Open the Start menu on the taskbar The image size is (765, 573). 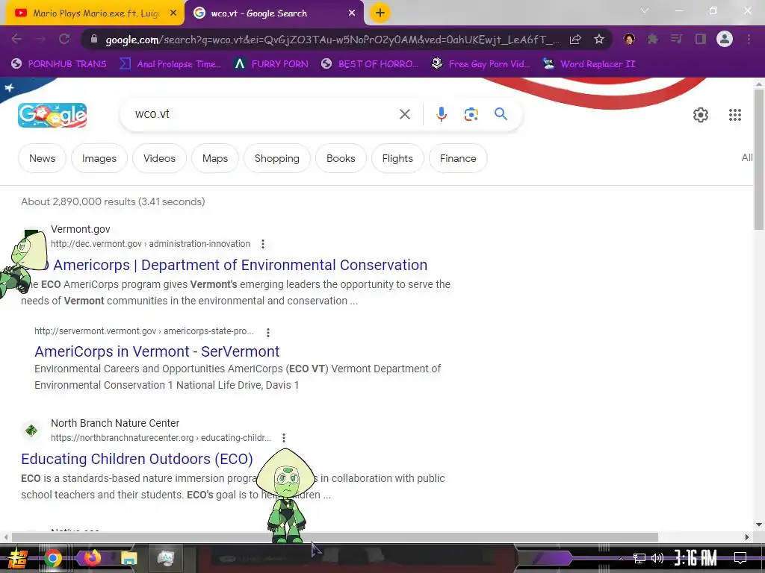[x=18, y=558]
